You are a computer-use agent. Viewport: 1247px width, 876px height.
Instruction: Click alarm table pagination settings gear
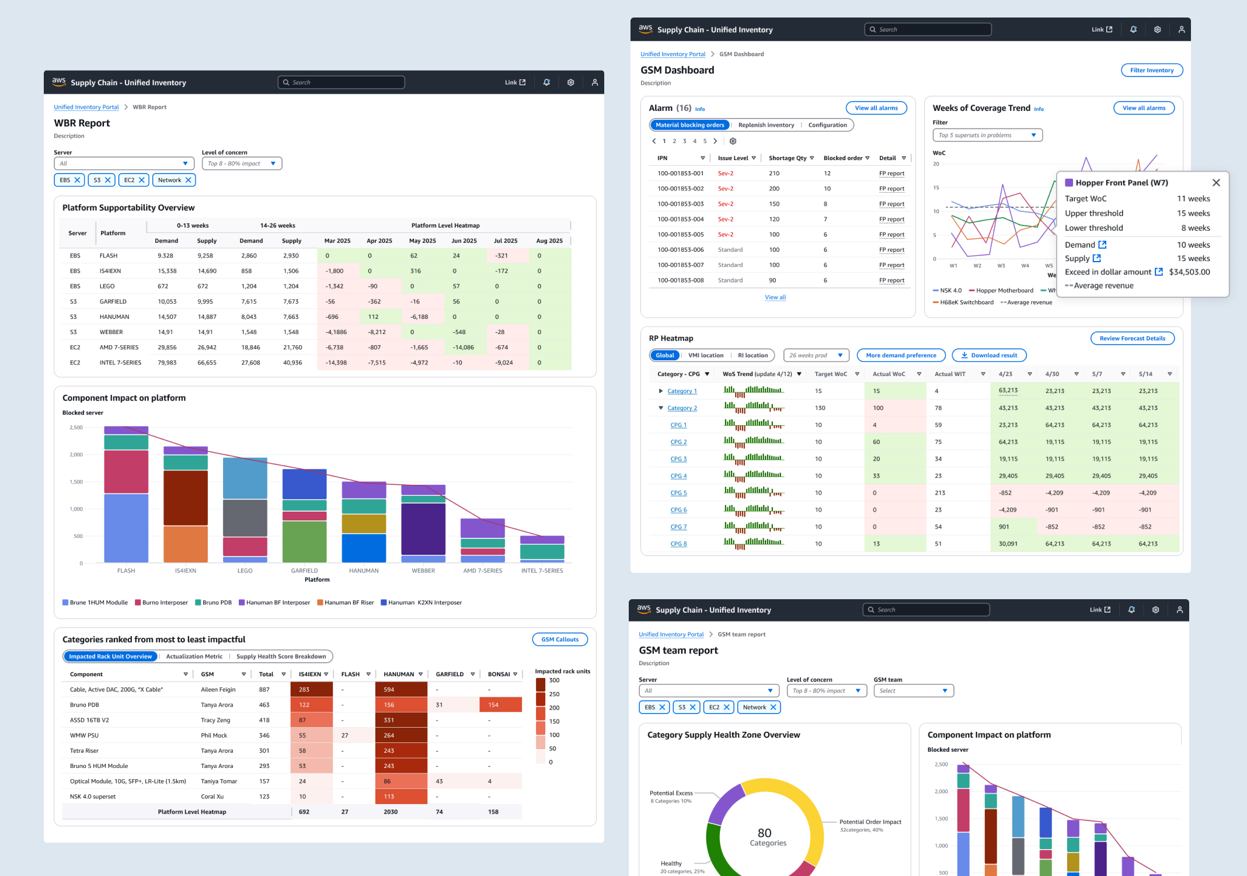click(x=733, y=141)
